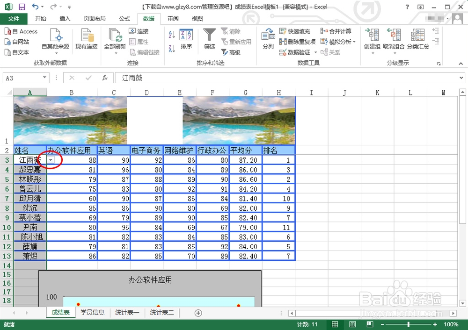
Task: Select column header G
Action: coord(245,93)
